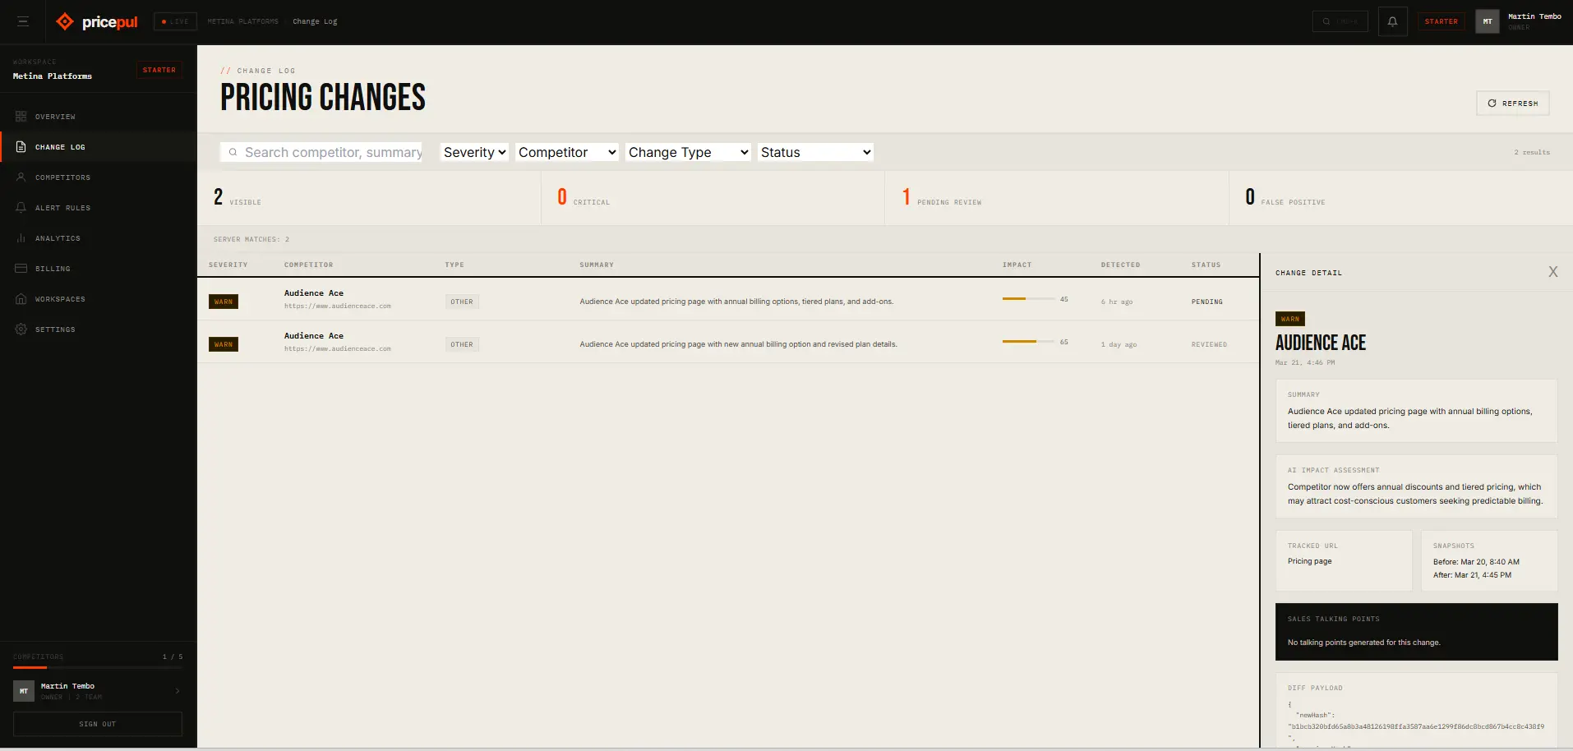Click the DETECTED column header
Image resolution: width=1573 pixels, height=751 pixels.
click(x=1121, y=265)
